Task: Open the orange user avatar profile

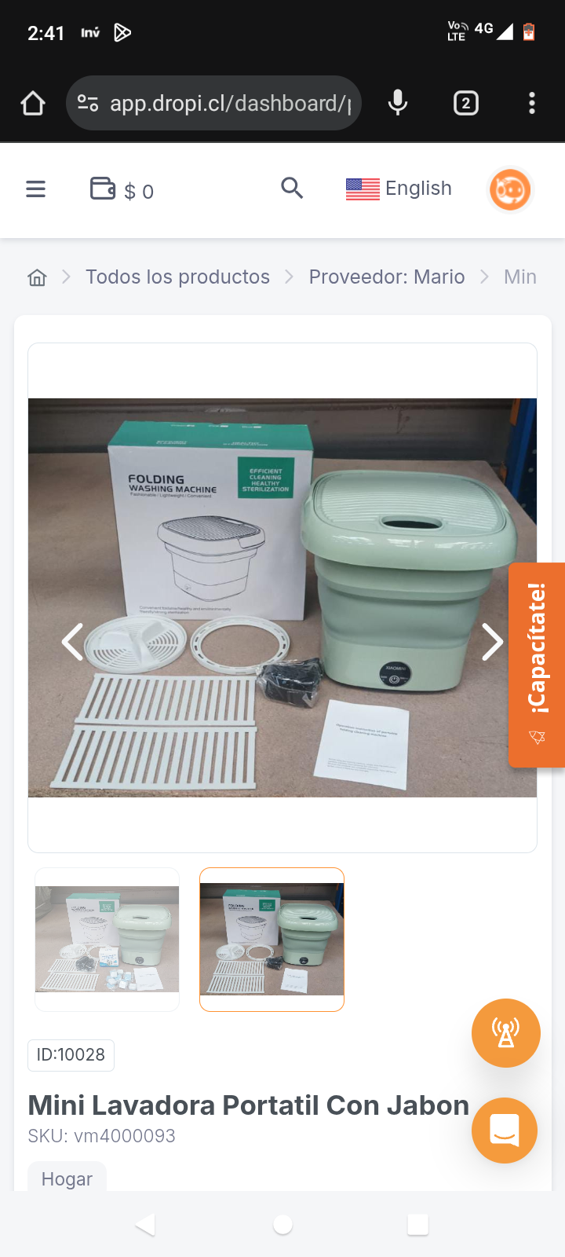Action: (510, 190)
